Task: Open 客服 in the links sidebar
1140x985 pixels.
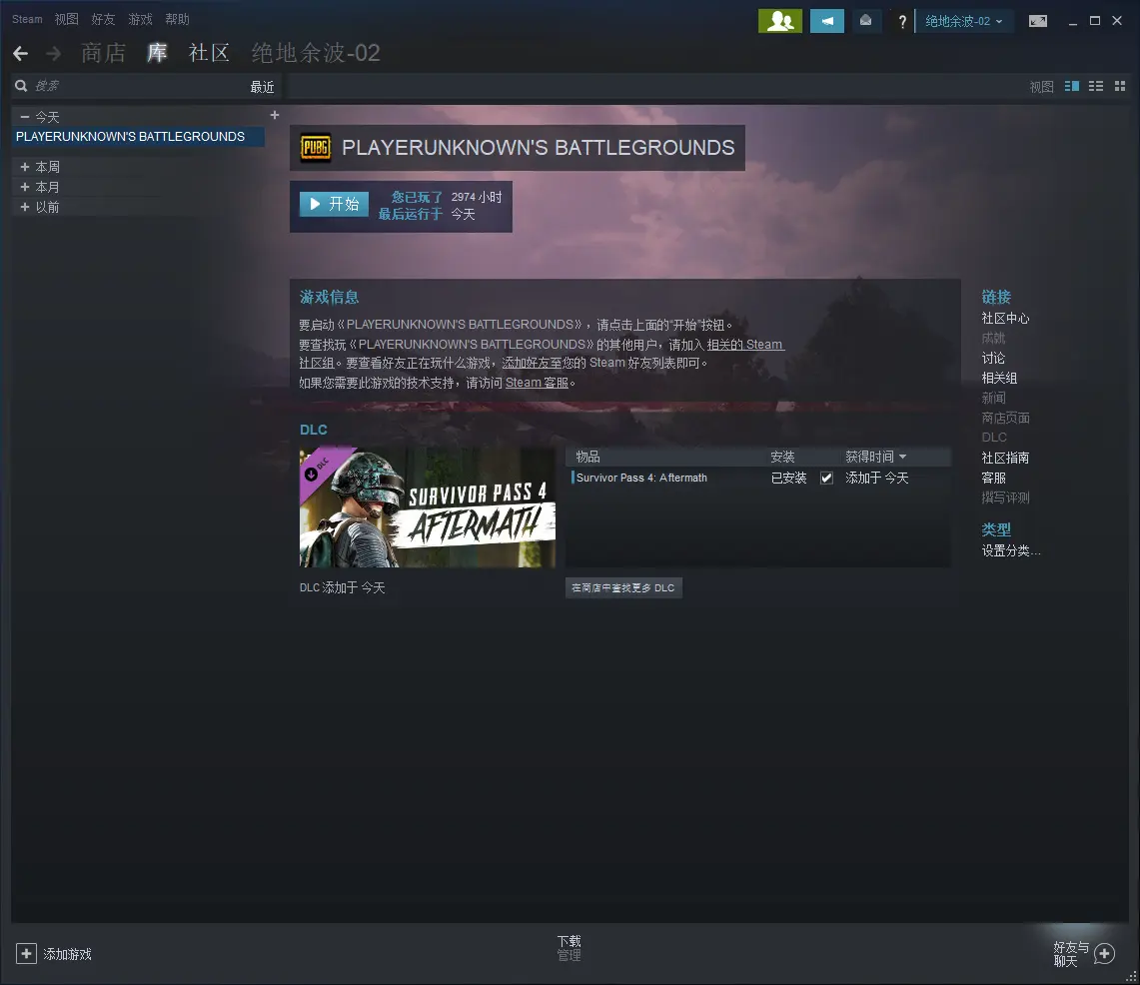Action: tap(993, 478)
